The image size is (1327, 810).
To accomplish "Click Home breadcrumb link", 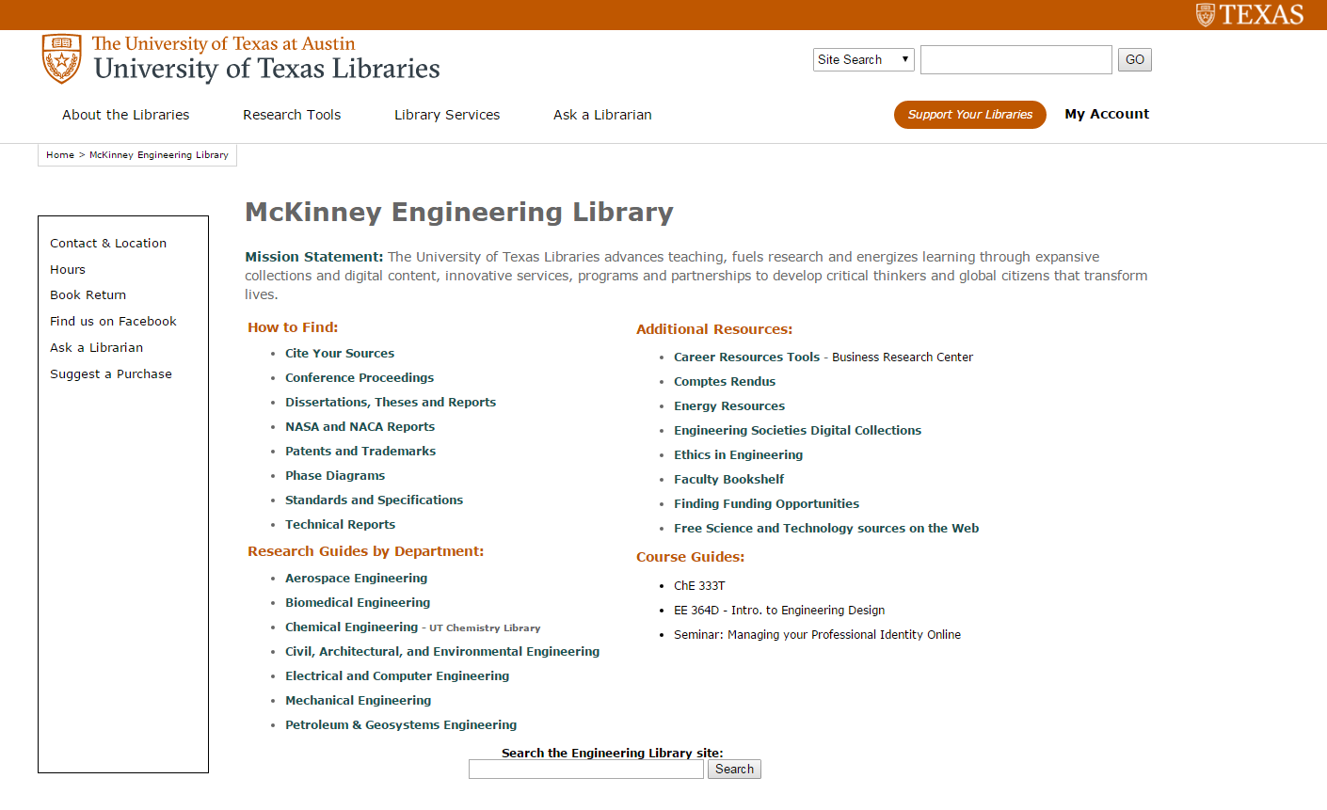I will (60, 155).
